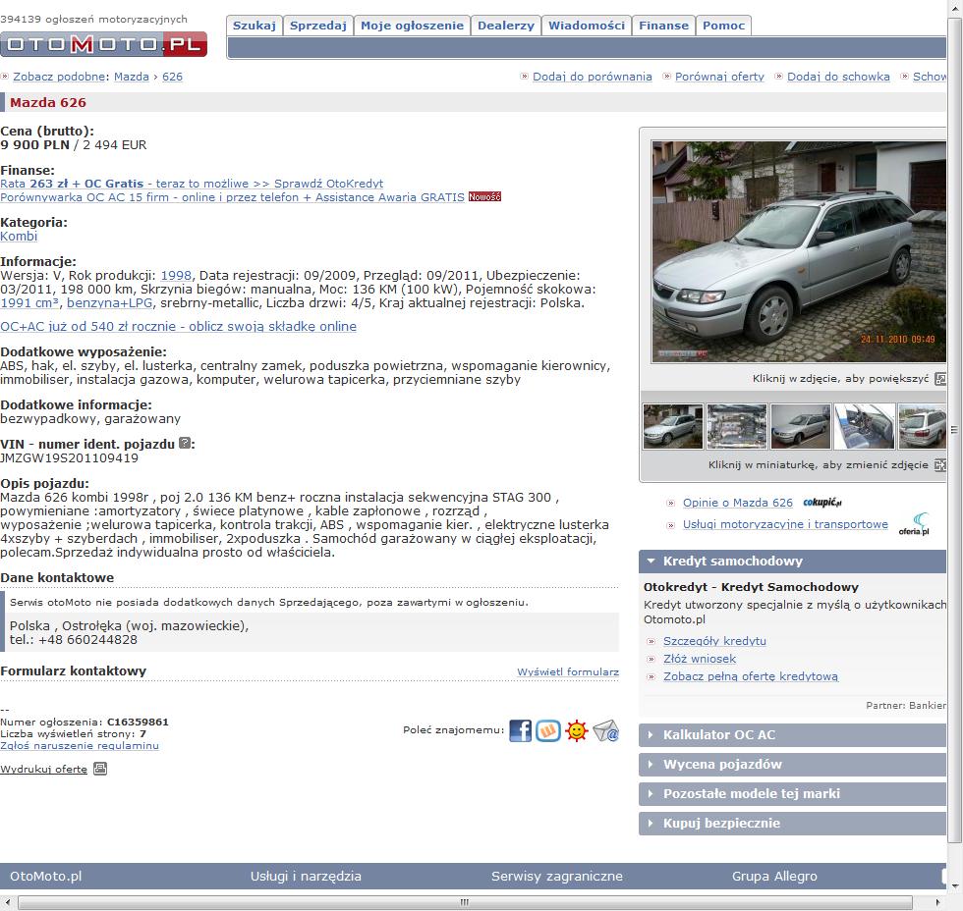This screenshot has width=963, height=911.
Task: Follow the 626 breadcrumb link
Action: pyautogui.click(x=173, y=77)
